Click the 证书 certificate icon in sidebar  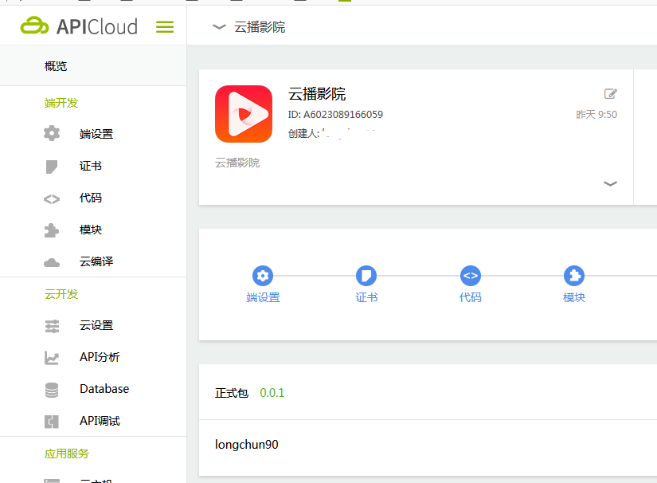point(52,167)
